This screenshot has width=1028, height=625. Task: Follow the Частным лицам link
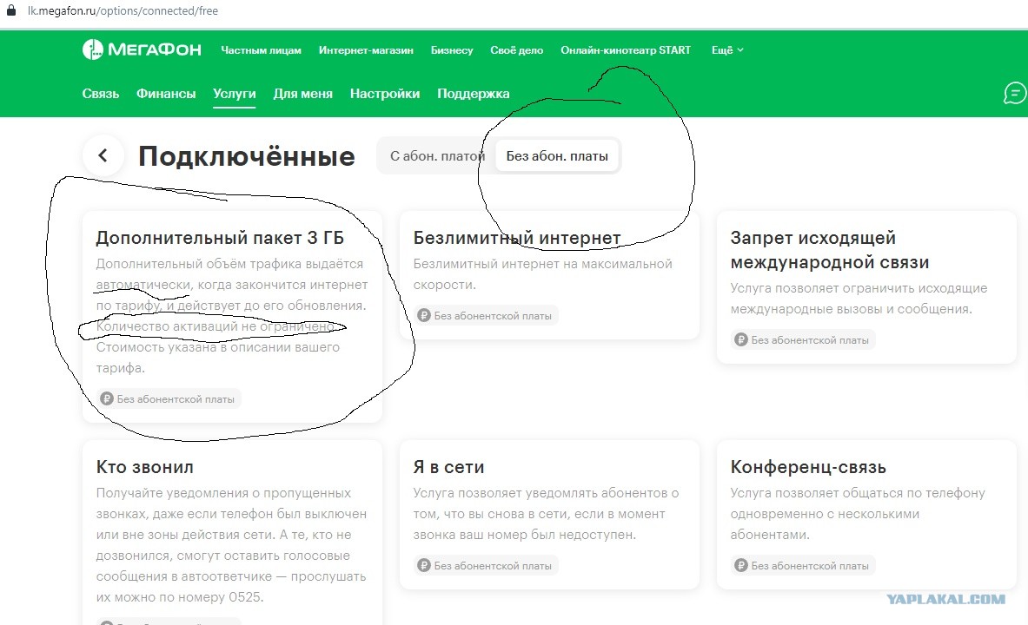(x=261, y=50)
